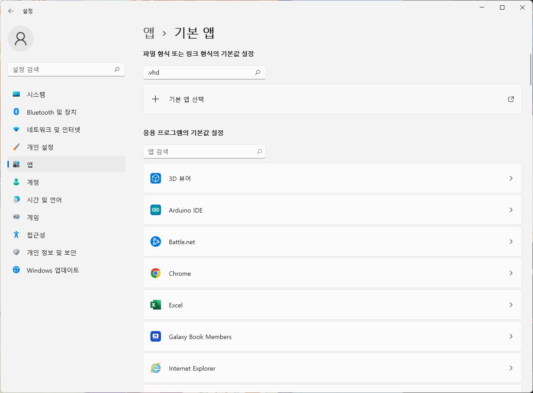Expand Galaxy Book Members row chevron
533x393 pixels.
tap(511, 336)
